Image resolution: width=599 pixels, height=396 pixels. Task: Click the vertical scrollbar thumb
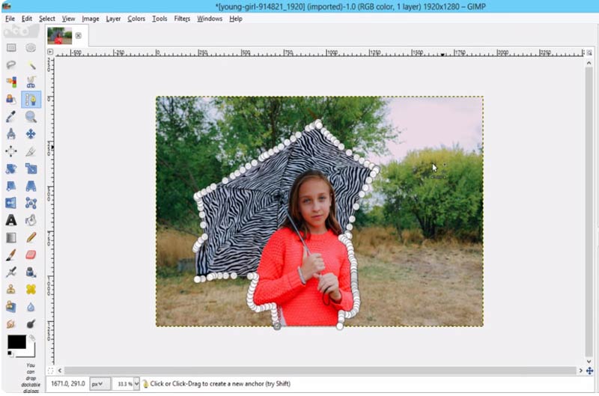pos(589,211)
